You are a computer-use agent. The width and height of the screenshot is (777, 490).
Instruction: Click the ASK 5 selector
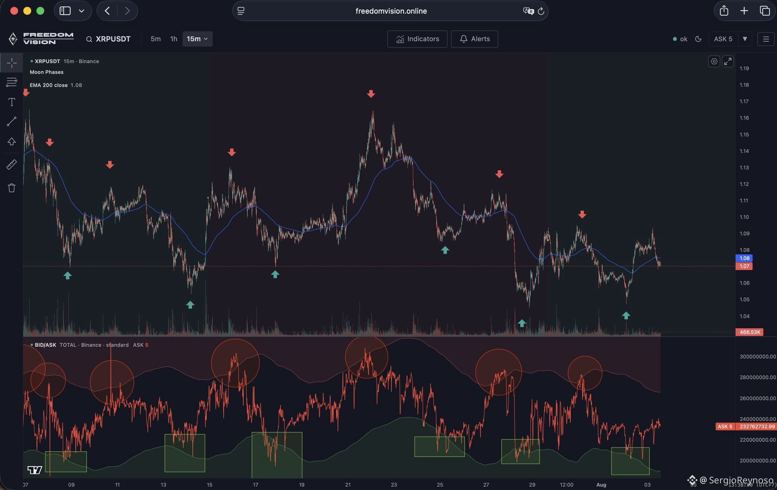coord(723,39)
